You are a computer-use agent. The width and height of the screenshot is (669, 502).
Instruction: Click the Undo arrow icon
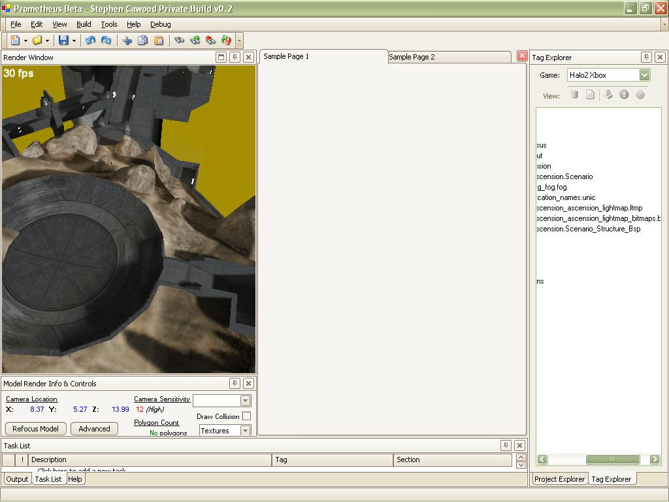coord(90,40)
